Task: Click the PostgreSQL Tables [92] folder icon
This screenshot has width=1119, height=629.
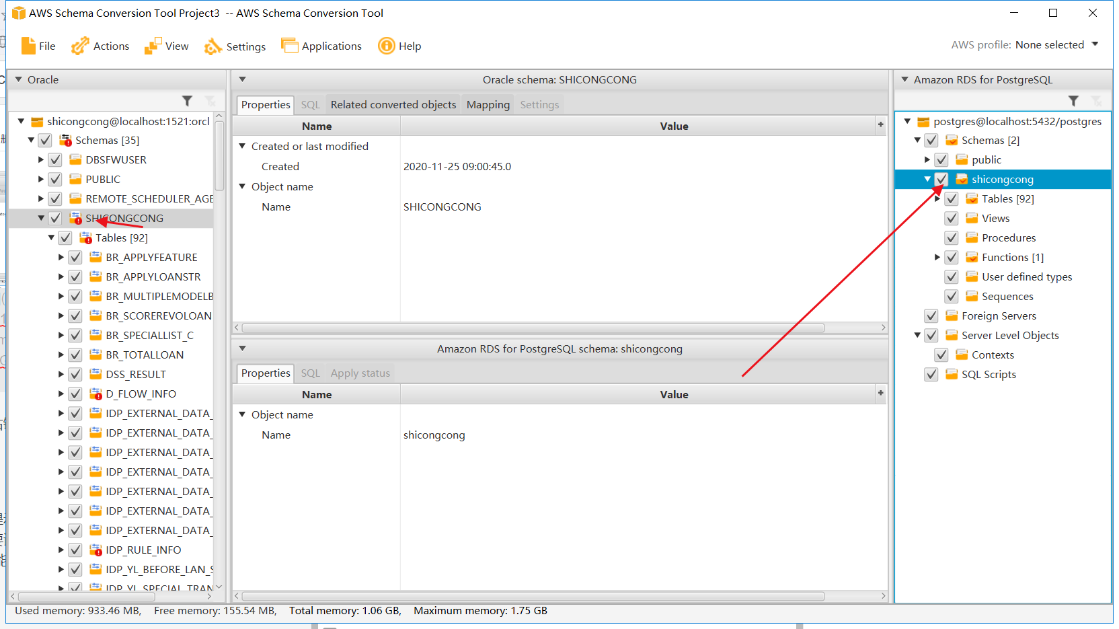Action: tap(972, 199)
